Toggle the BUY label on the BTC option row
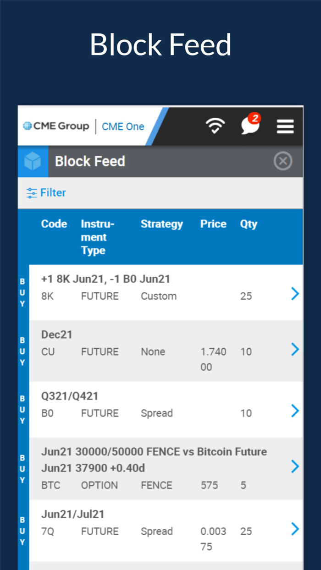 pyautogui.click(x=22, y=468)
